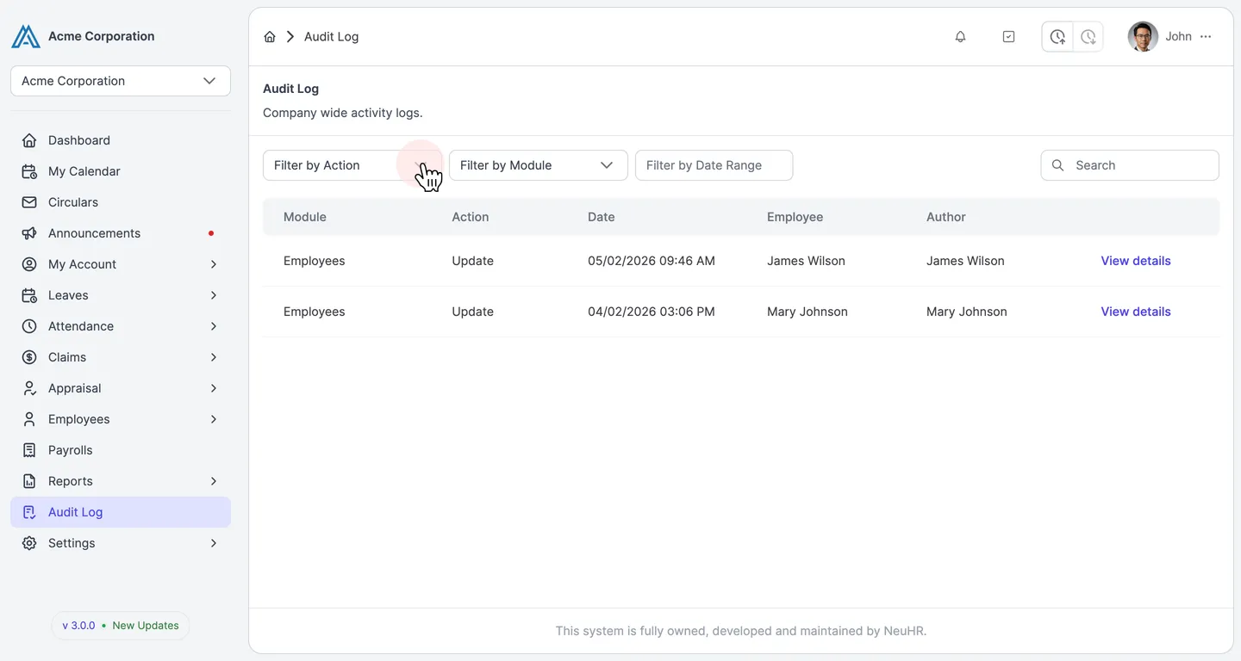Image resolution: width=1241 pixels, height=661 pixels.
Task: Click the Employee column header
Action: 795,217
